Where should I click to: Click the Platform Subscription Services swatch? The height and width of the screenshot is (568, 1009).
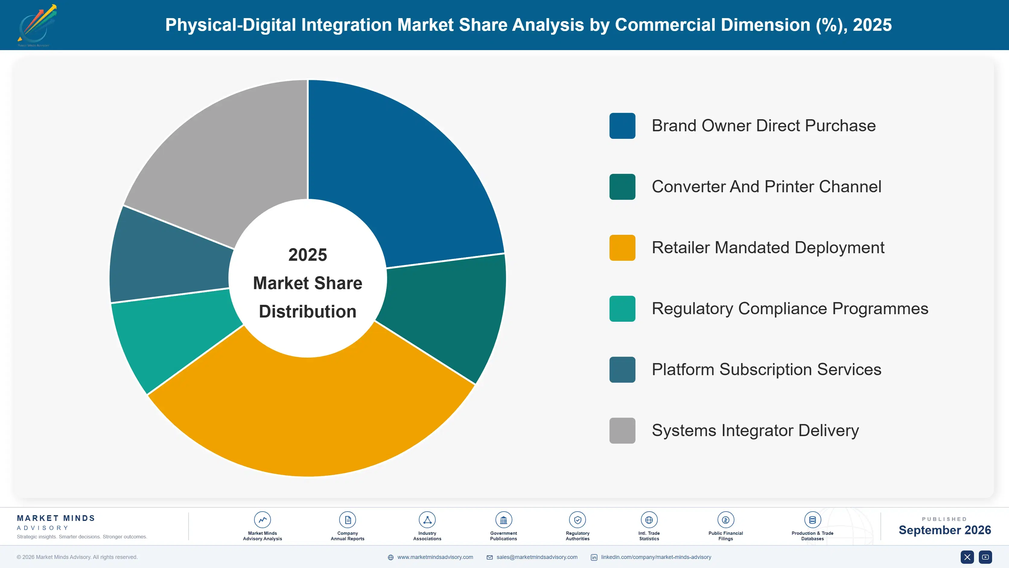click(622, 369)
